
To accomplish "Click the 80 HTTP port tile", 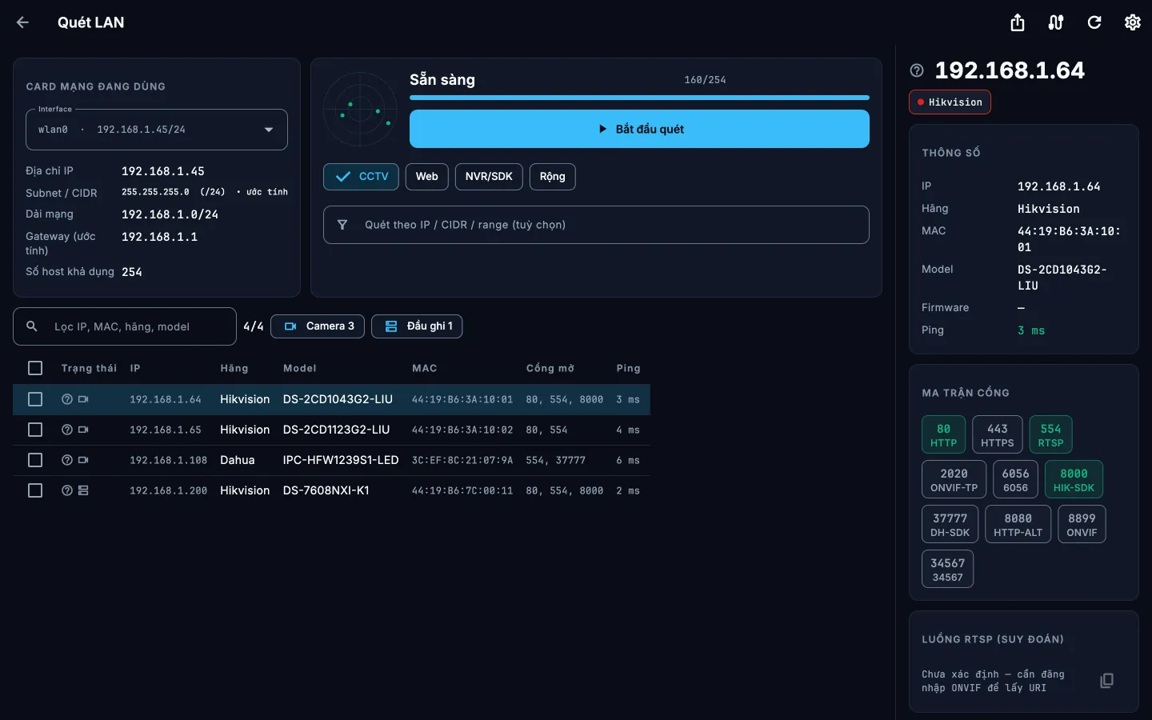I will (x=944, y=435).
